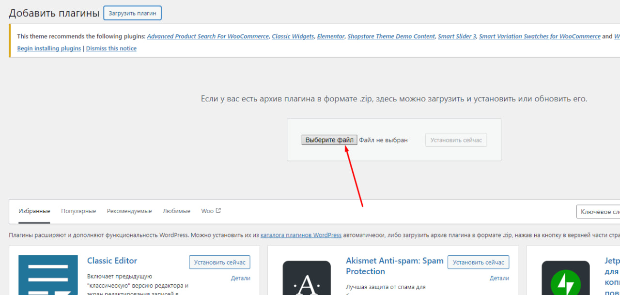Open the Ключевое слово search type dropdown
This screenshot has height=295, width=620.
click(598, 212)
